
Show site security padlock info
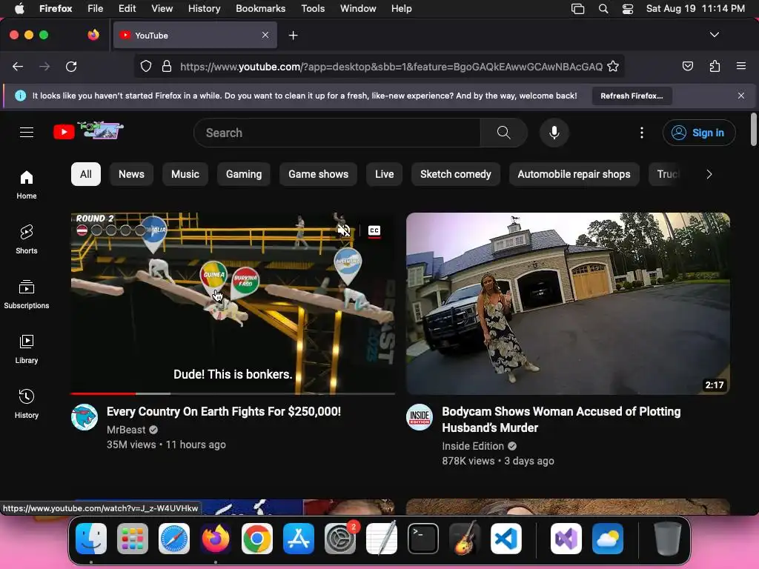pyautogui.click(x=167, y=66)
